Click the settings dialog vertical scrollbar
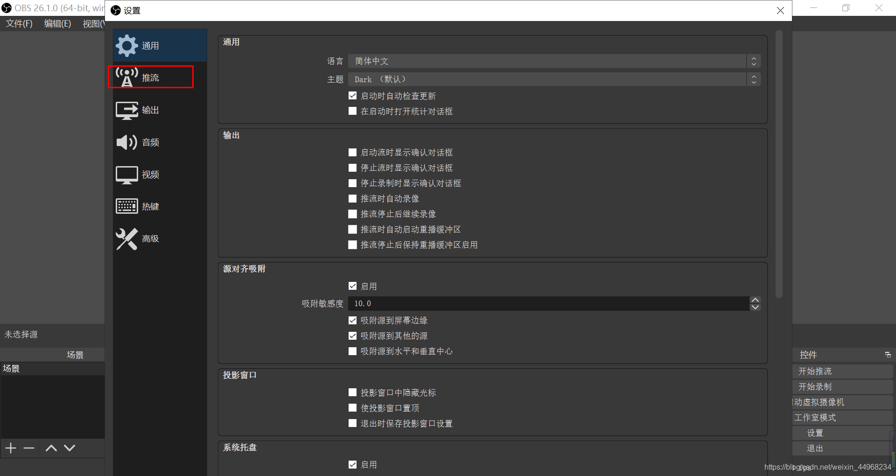 tap(778, 163)
